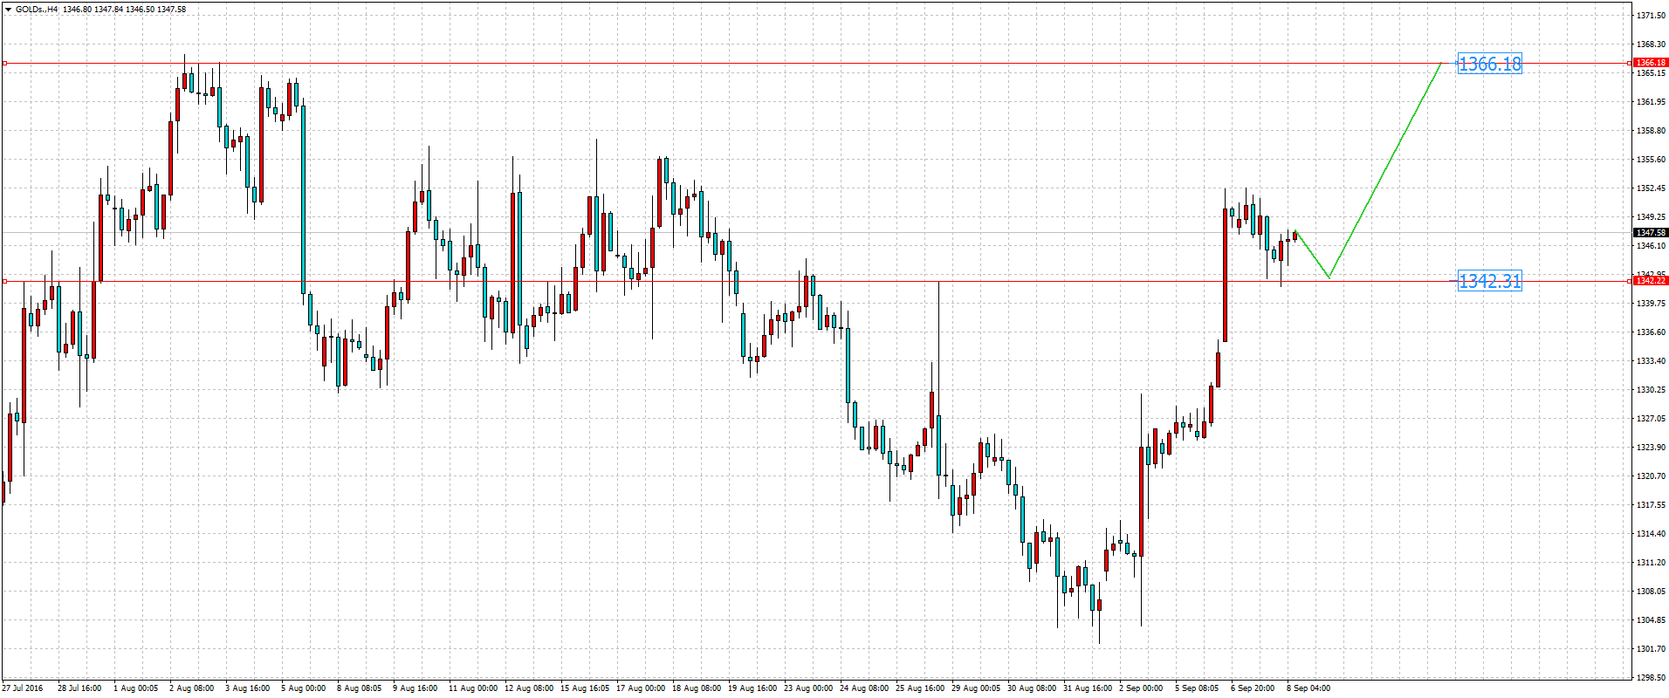Click the black 1347.58 current price tag
1669x698 pixels.
click(1650, 233)
